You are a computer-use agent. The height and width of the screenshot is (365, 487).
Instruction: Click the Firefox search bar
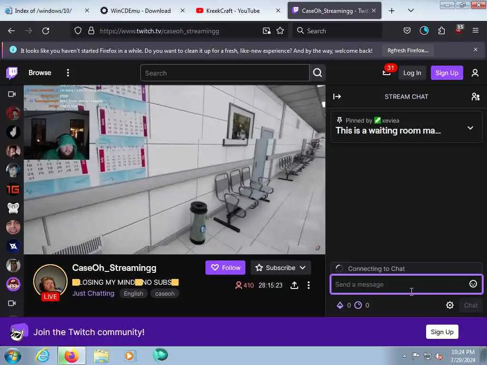coord(337,31)
